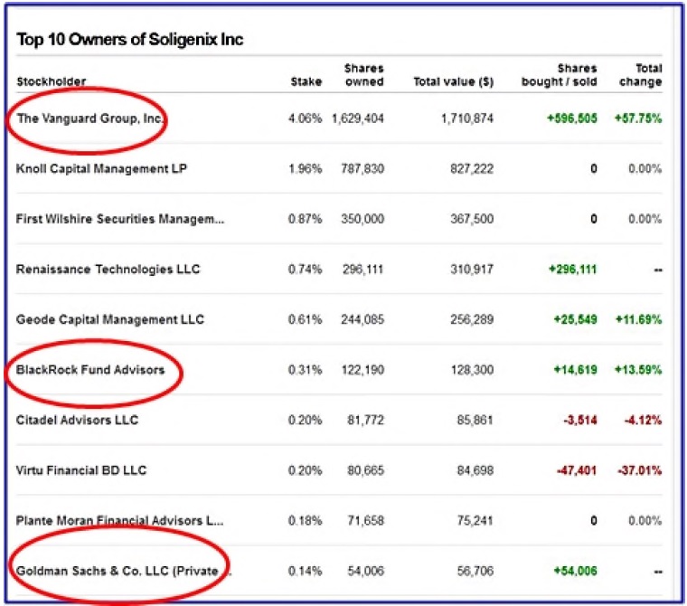Click the Stake column header
This screenshot has width=687, height=606.
306,81
